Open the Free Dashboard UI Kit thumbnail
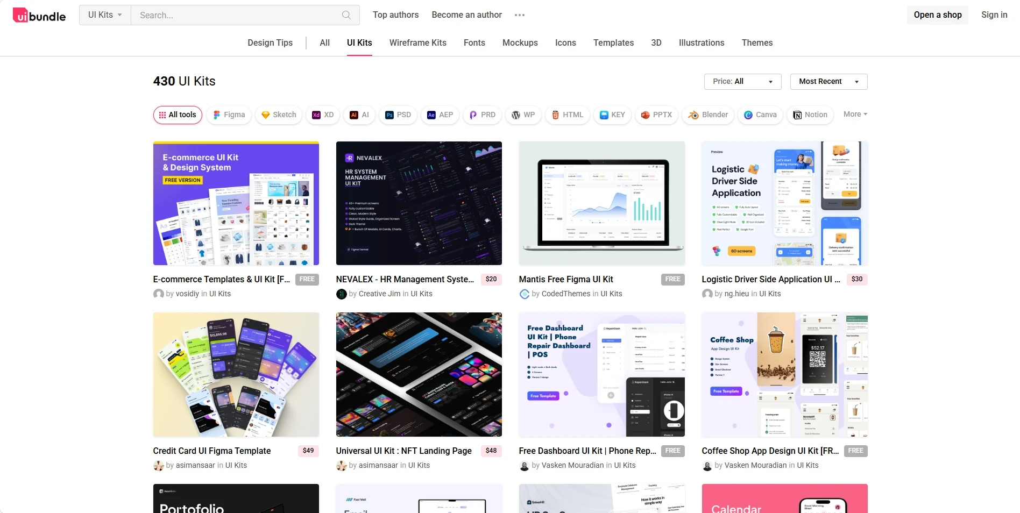This screenshot has height=513, width=1020. point(602,375)
